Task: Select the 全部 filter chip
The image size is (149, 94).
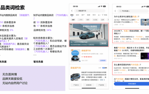Action: pos(73,20)
